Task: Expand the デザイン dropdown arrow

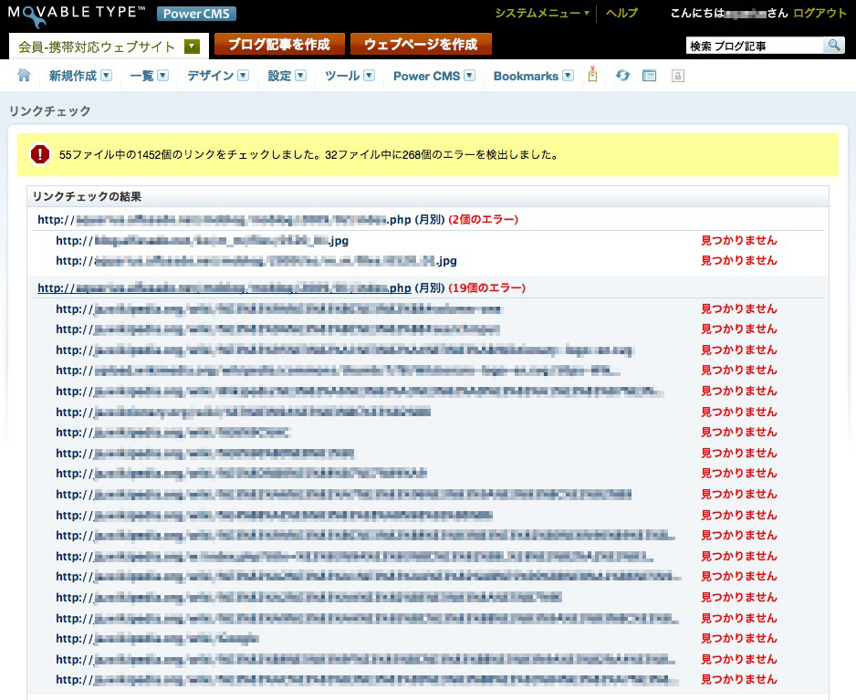Action: (x=244, y=76)
